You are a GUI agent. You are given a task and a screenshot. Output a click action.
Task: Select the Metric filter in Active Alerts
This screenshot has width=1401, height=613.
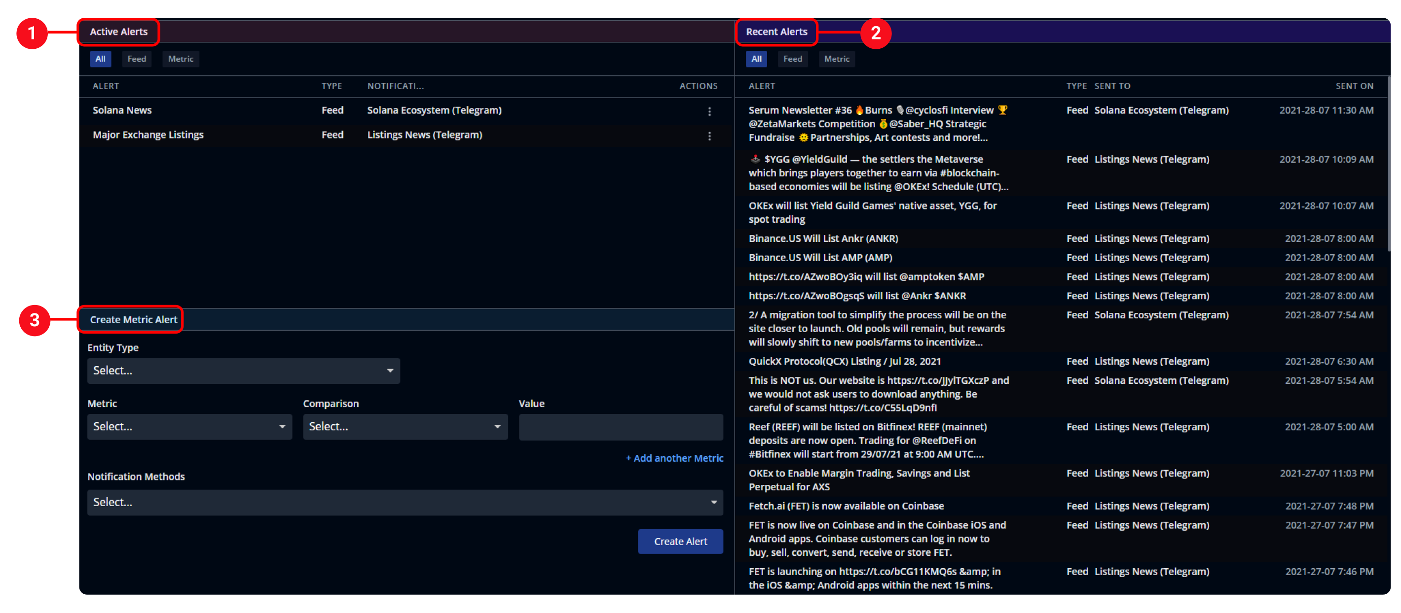[181, 59]
